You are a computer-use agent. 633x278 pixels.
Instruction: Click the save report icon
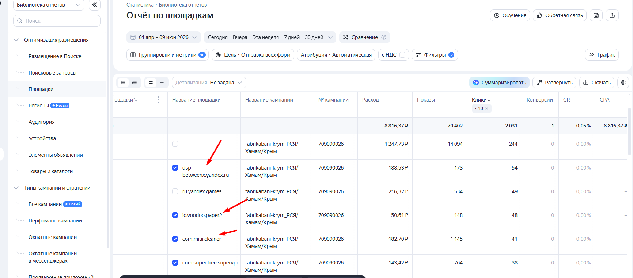[596, 15]
